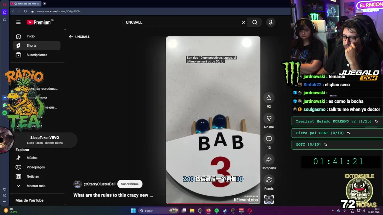Open Opera menu logo
Image resolution: width=383 pixels, height=215 pixels.
(4, 4)
